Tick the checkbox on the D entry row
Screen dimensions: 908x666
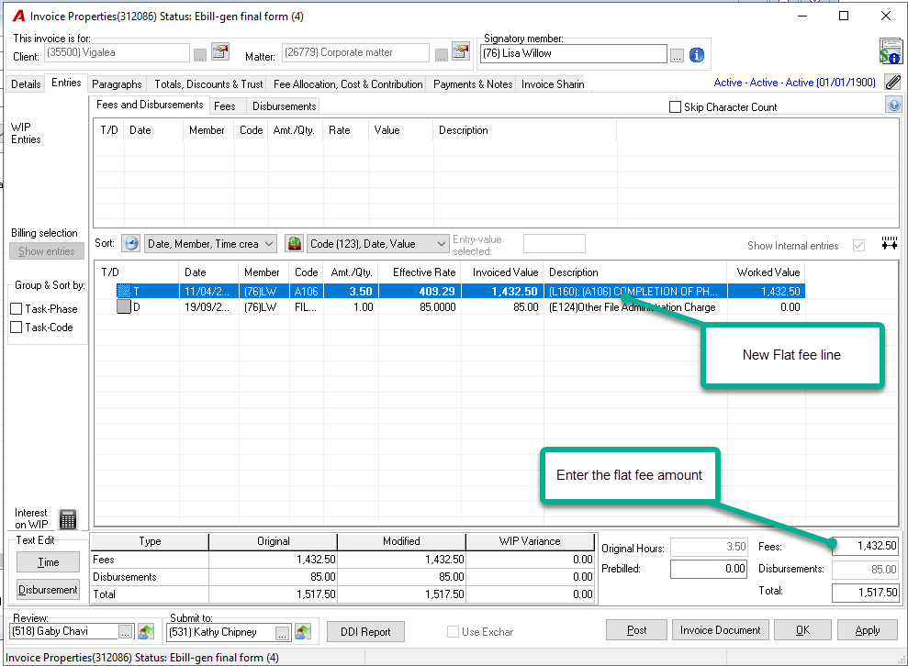123,306
